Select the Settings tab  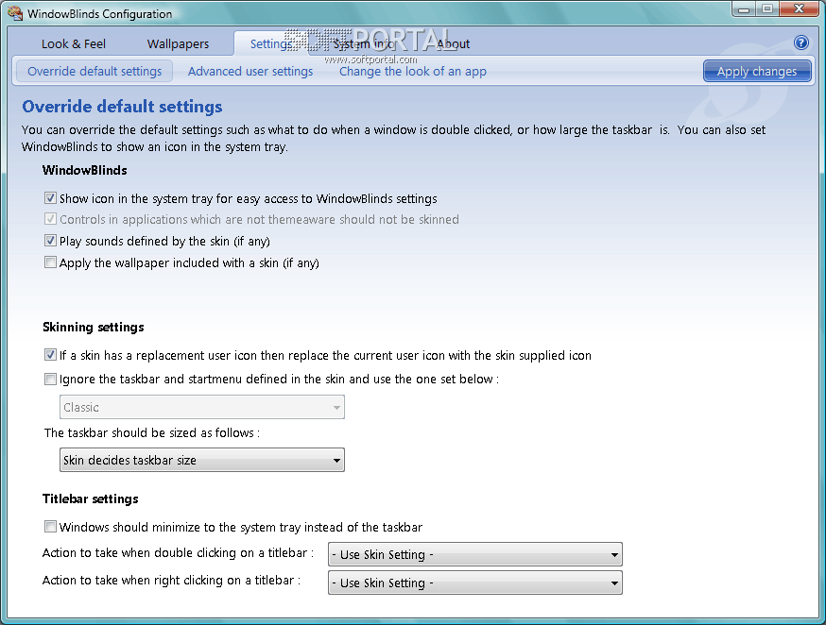(x=271, y=43)
